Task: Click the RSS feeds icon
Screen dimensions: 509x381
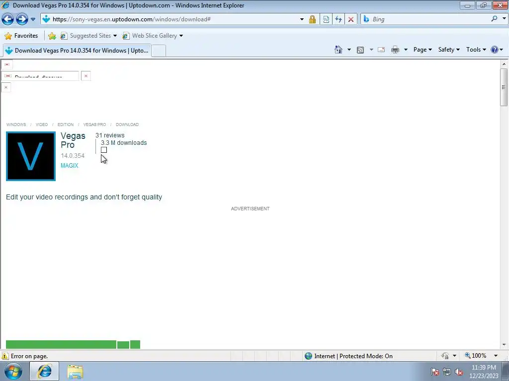Action: (360, 50)
